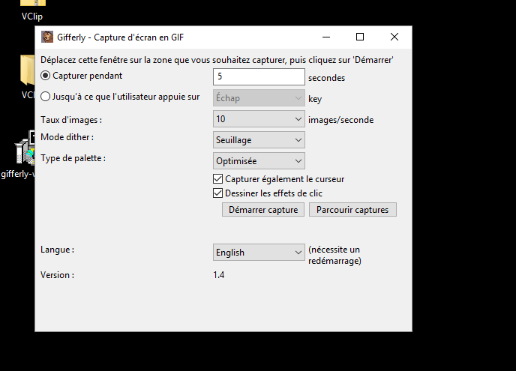Screen dimensions: 516x371
Task: Select the folder icon at top of desktop
Action: 32,10
